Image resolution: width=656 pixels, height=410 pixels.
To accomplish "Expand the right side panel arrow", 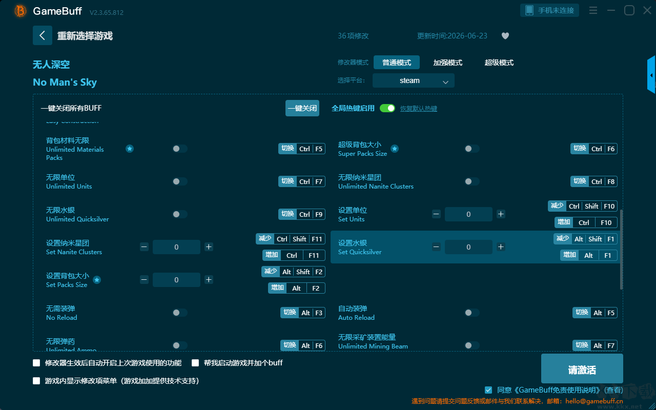I will tap(651, 75).
